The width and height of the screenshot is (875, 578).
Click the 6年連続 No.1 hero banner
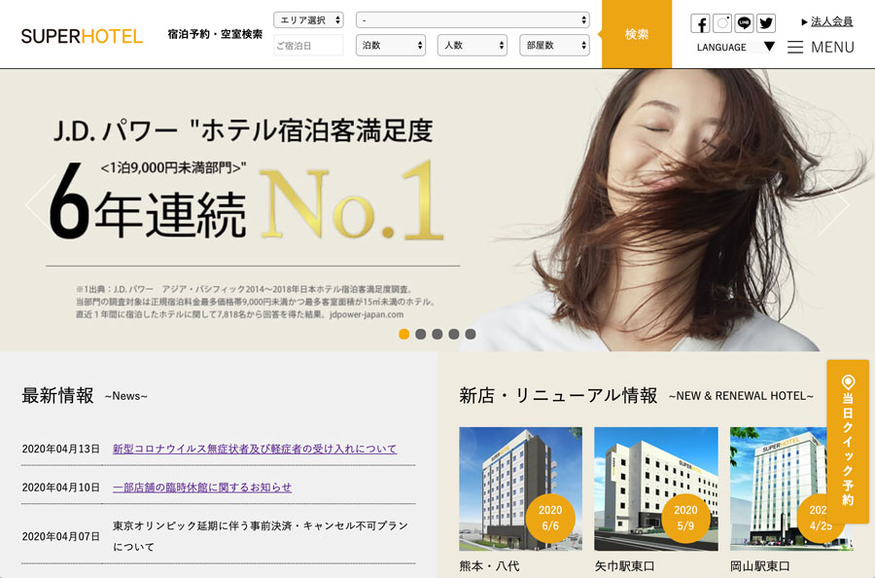pyautogui.click(x=437, y=210)
